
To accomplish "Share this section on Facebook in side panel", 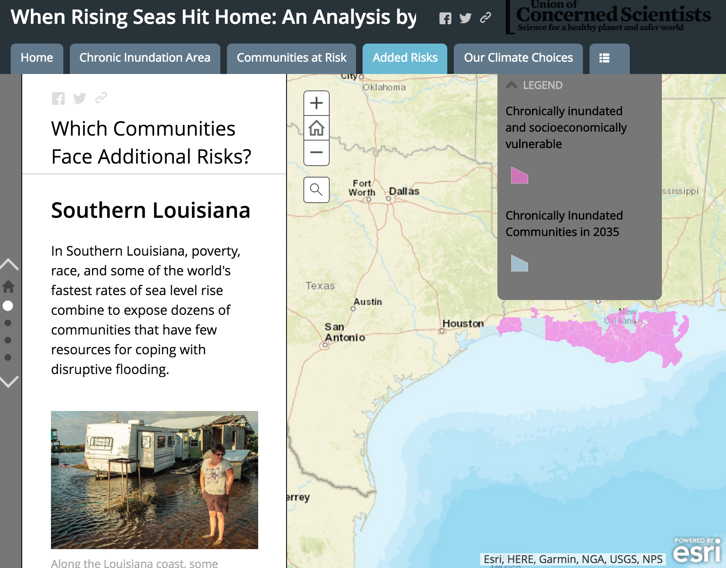I will click(x=58, y=98).
